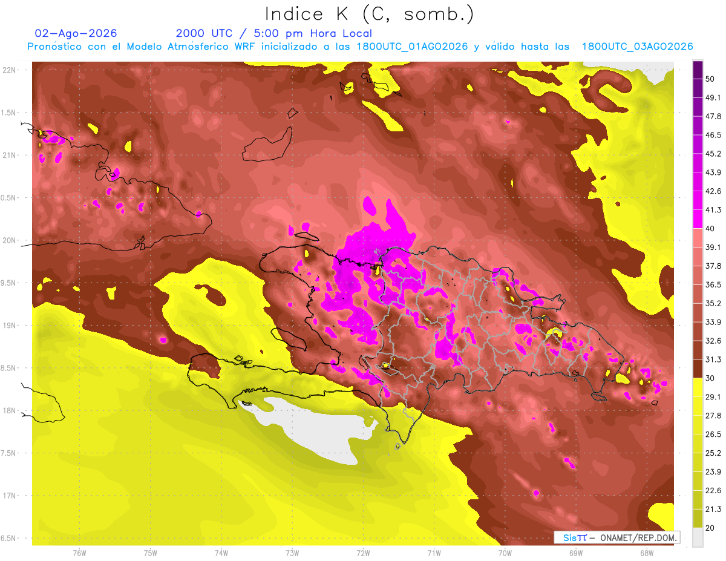Image resolution: width=726 pixels, height=561 pixels.
Task: Click the 71W longitude axis label
Action: [x=434, y=553]
